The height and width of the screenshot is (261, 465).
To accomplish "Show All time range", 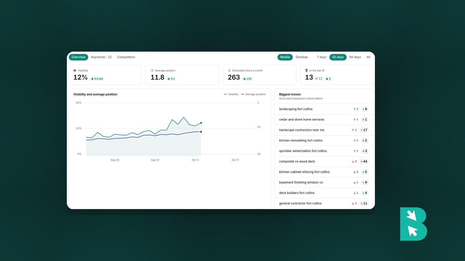I will point(369,57).
